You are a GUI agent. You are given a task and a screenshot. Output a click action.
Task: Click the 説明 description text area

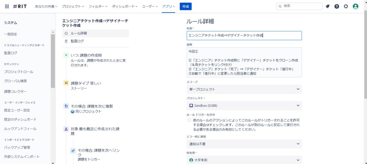click(x=244, y=62)
